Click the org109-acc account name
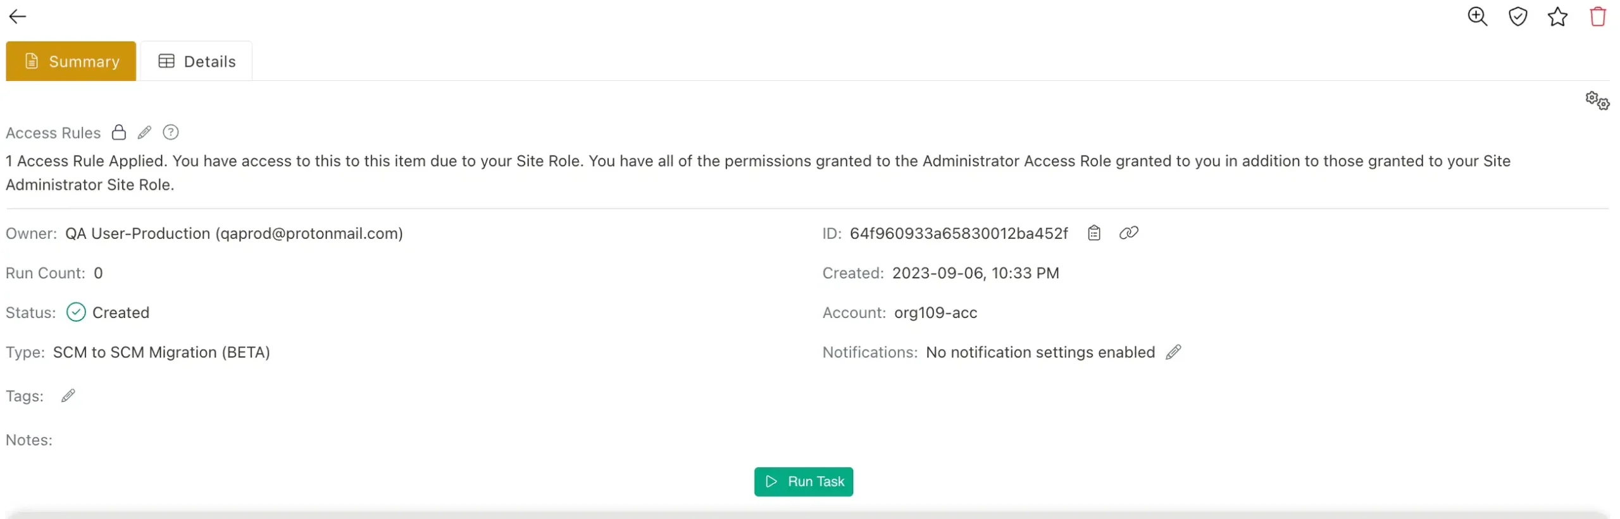Image resolution: width=1620 pixels, height=519 pixels. point(936,312)
